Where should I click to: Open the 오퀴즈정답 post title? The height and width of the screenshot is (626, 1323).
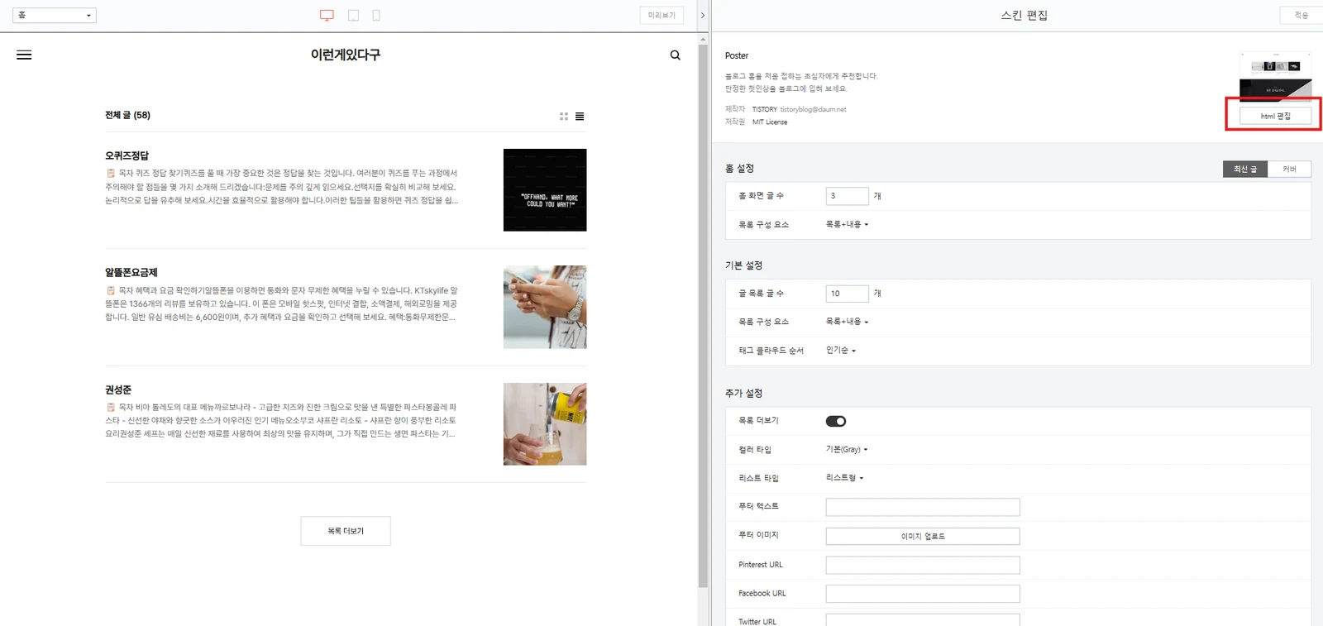point(127,155)
